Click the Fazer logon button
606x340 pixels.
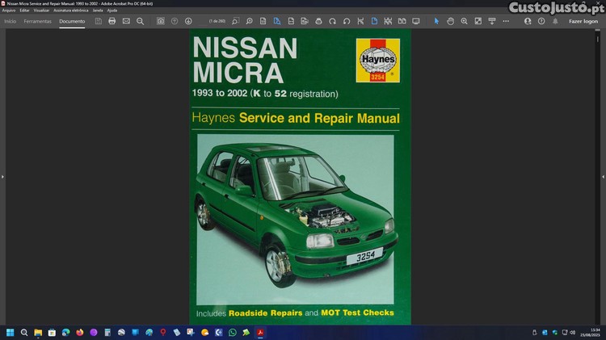583,21
